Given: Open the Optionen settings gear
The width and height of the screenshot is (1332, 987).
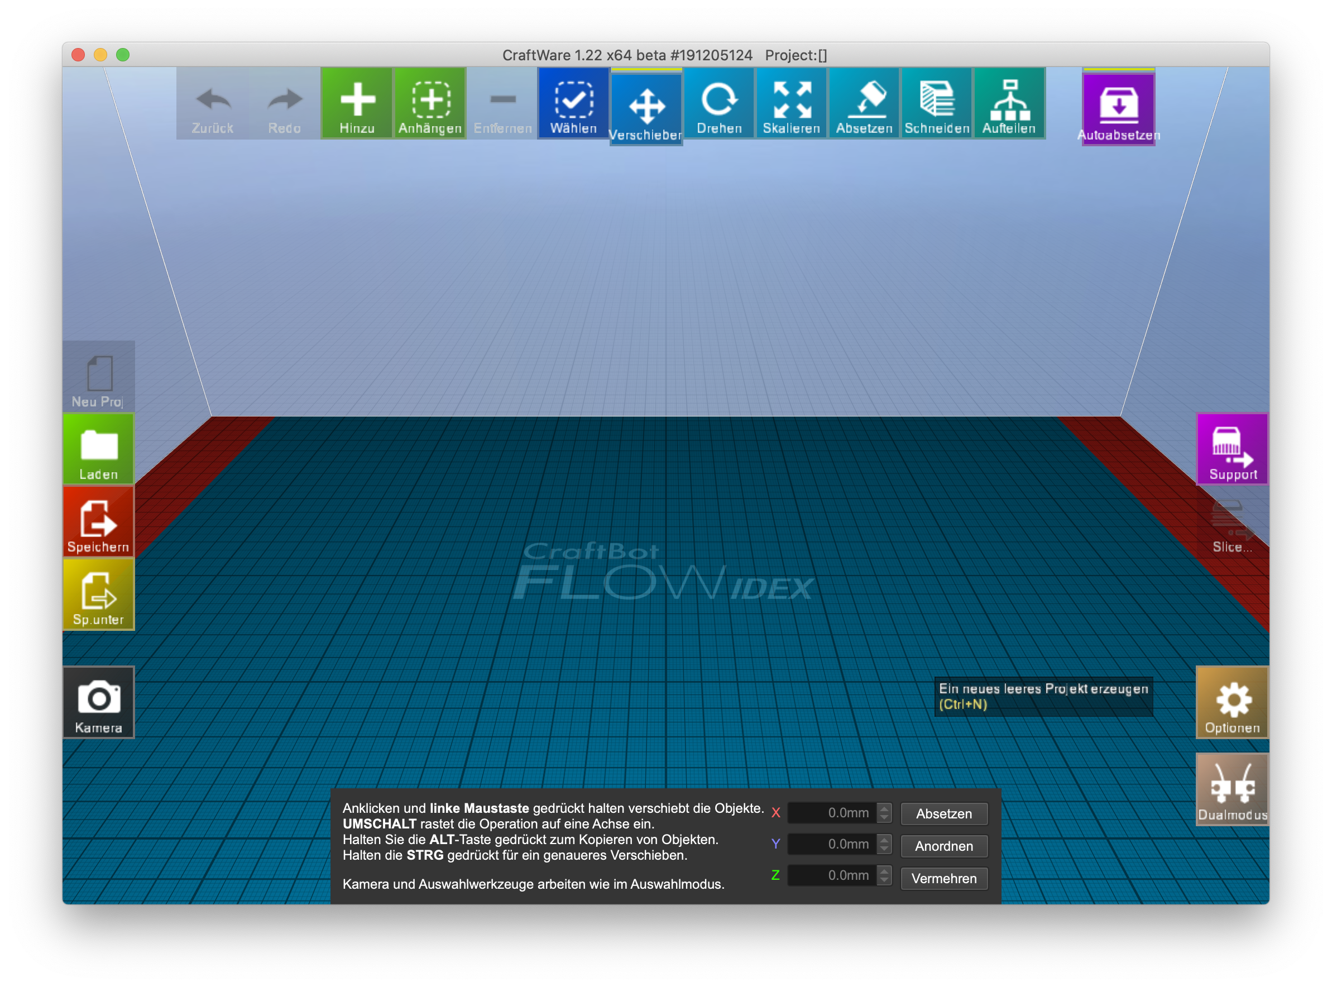Looking at the screenshot, I should tap(1232, 702).
